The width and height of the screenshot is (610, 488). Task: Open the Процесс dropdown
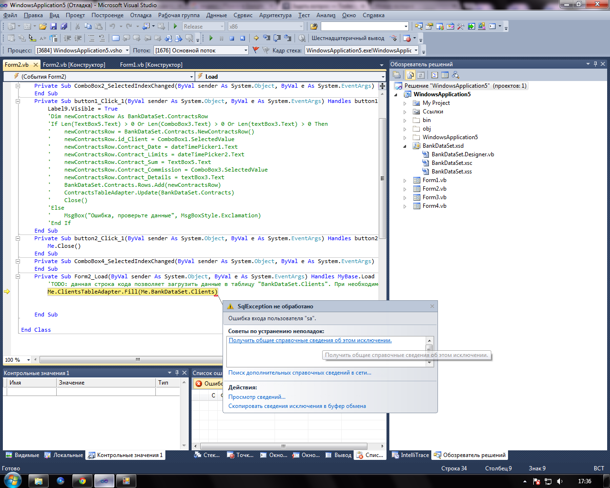[127, 50]
